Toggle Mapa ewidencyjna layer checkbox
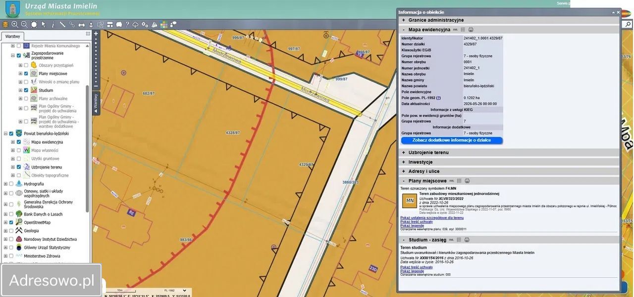The image size is (634, 297). 19,142
